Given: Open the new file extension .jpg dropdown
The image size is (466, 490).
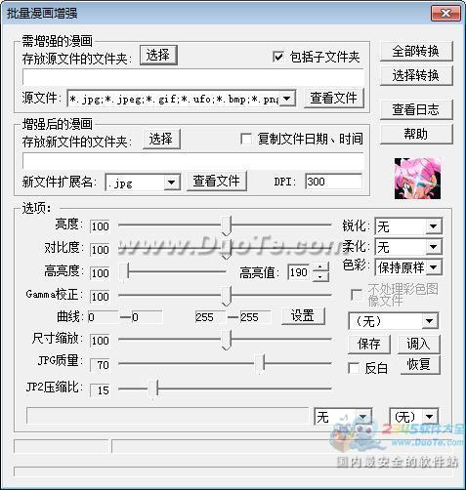Looking at the screenshot, I should point(171,183).
